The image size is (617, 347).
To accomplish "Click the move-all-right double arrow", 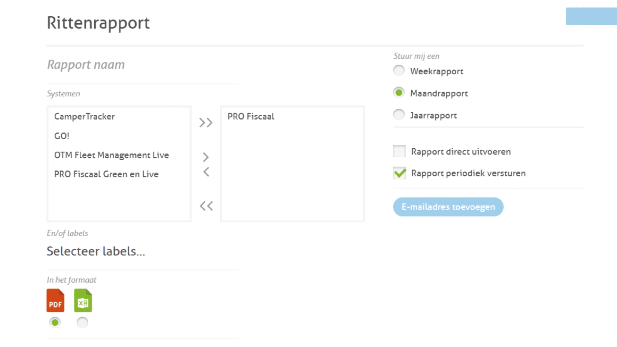I will [206, 123].
